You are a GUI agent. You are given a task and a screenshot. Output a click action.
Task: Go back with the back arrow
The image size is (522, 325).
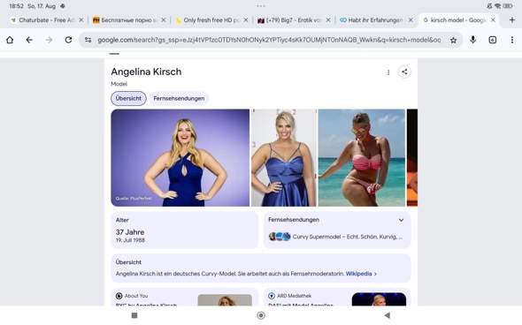point(29,40)
